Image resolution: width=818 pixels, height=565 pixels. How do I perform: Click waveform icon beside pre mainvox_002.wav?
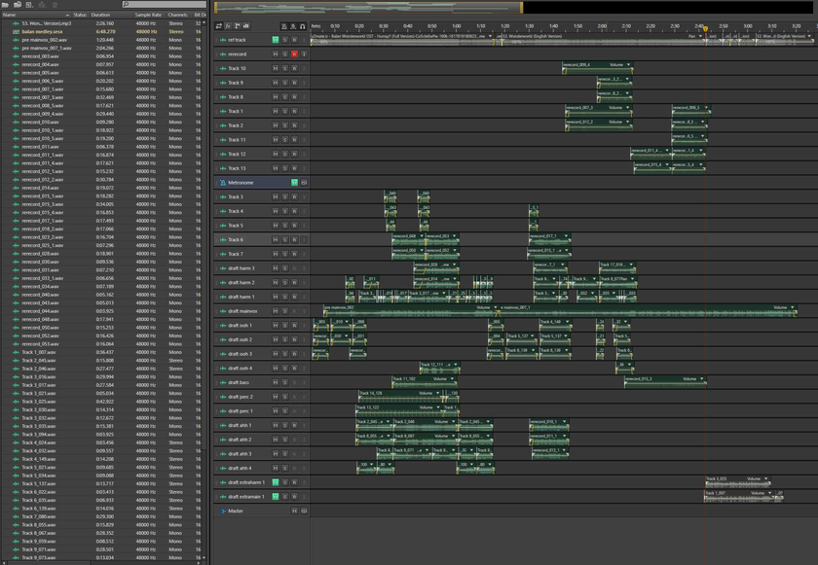tap(16, 40)
